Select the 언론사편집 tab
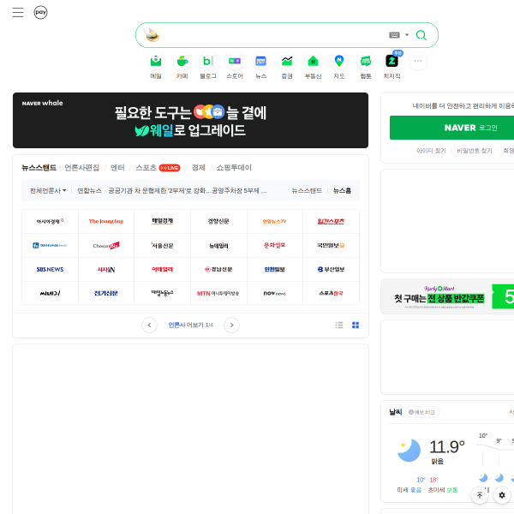Image resolution: width=514 pixels, height=514 pixels. pos(82,168)
